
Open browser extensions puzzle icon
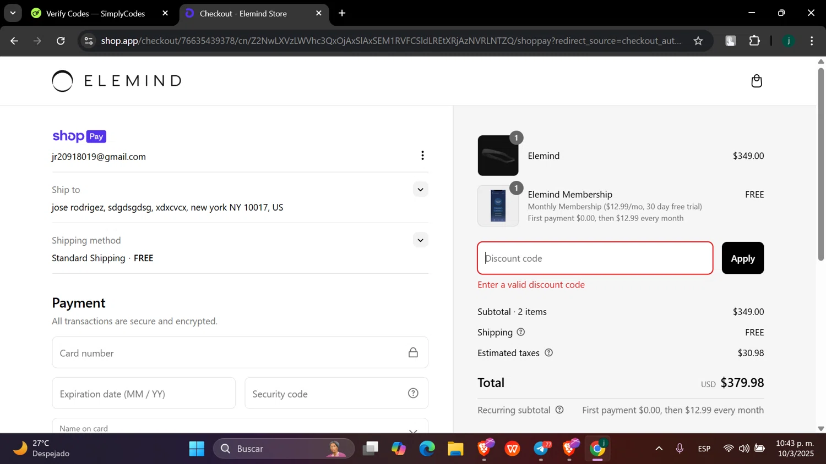pos(754,41)
